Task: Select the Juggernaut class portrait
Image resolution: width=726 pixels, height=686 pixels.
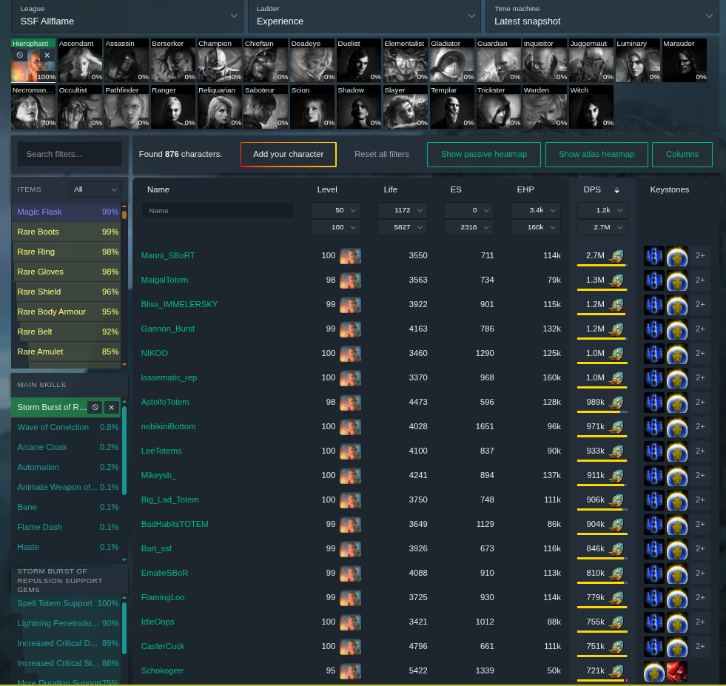Action: click(x=591, y=60)
